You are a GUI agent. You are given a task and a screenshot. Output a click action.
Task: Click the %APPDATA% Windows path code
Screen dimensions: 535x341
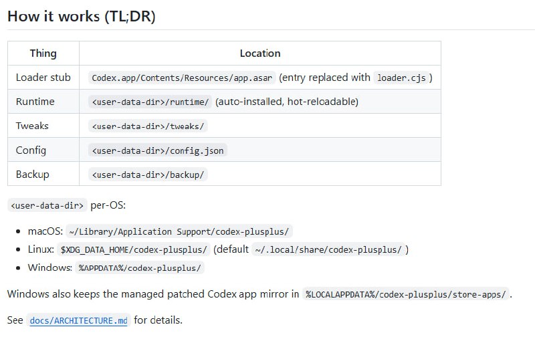[140, 267]
